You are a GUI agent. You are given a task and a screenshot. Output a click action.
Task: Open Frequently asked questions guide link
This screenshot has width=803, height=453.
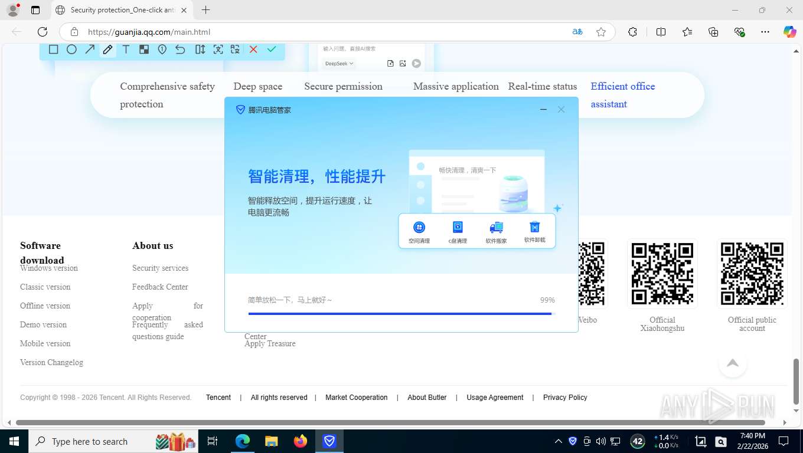(168, 330)
